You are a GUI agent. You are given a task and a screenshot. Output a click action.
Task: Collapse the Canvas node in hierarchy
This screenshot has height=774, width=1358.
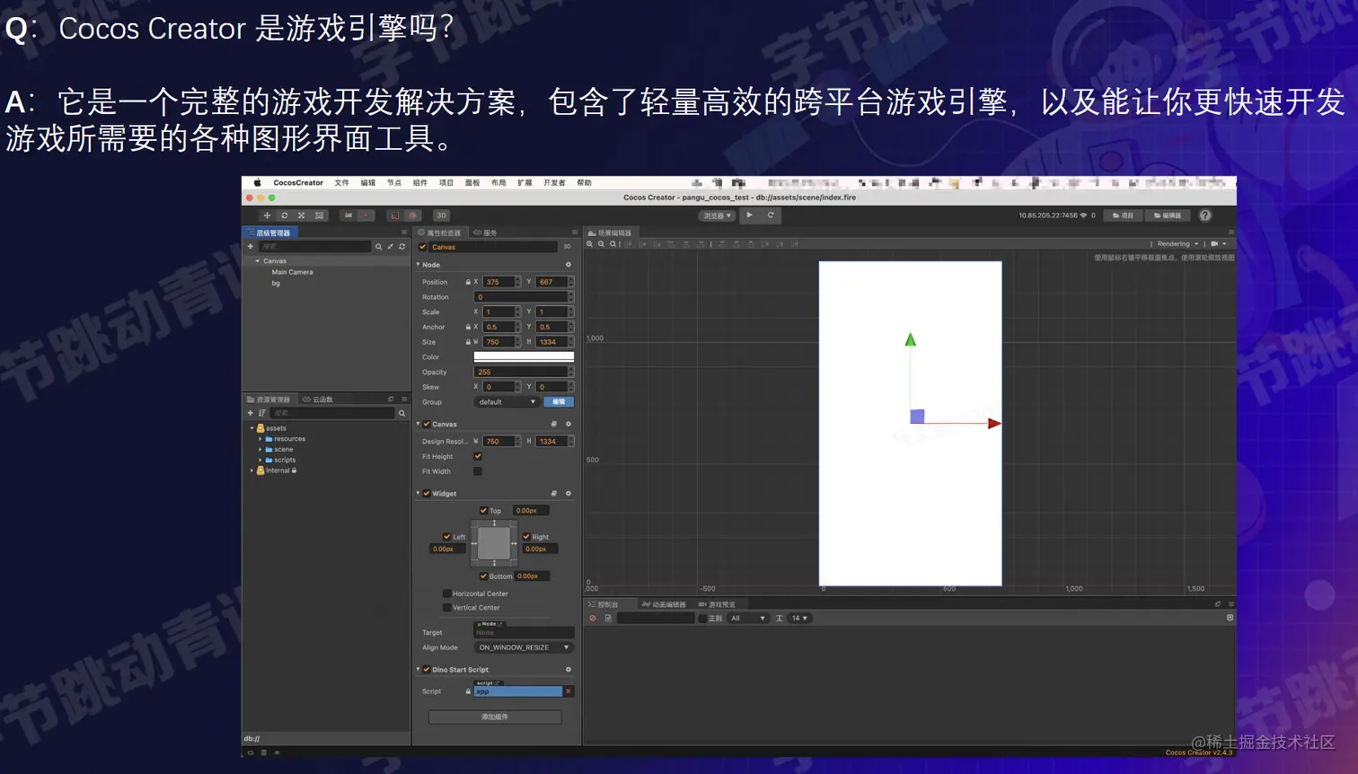(x=258, y=261)
